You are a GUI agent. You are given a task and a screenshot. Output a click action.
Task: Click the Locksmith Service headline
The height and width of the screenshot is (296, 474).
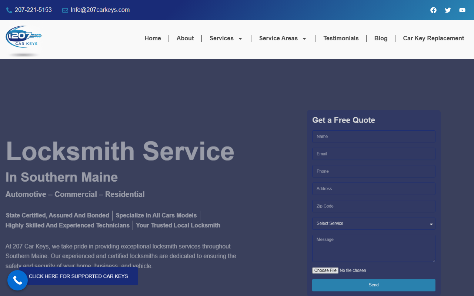120,151
